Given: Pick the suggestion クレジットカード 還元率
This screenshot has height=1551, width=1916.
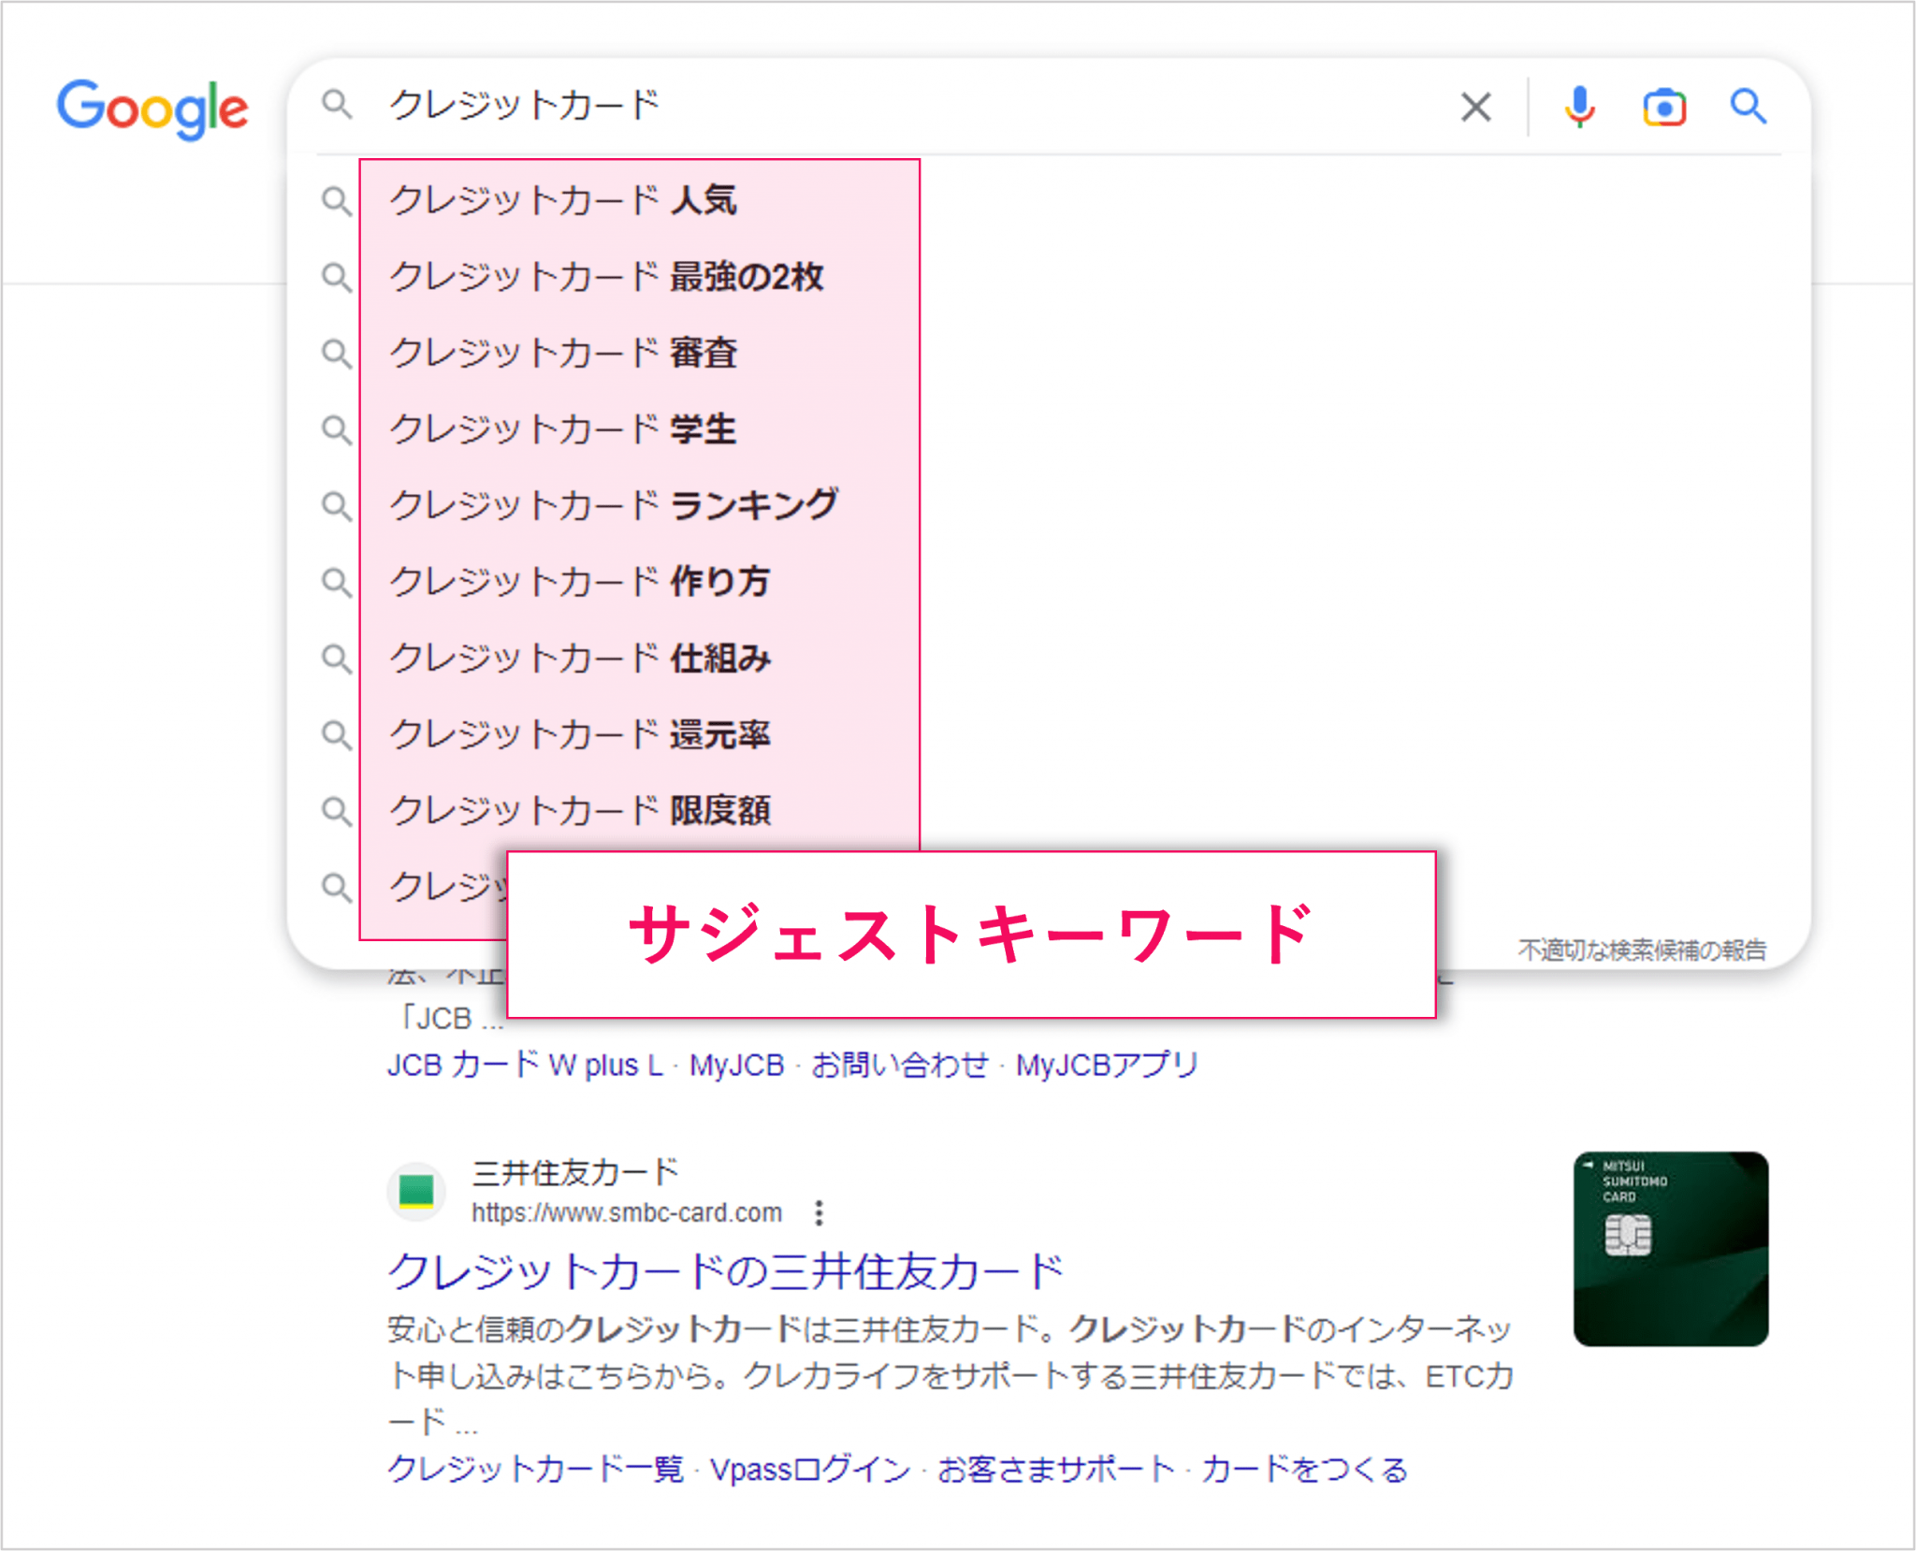Looking at the screenshot, I should (580, 734).
